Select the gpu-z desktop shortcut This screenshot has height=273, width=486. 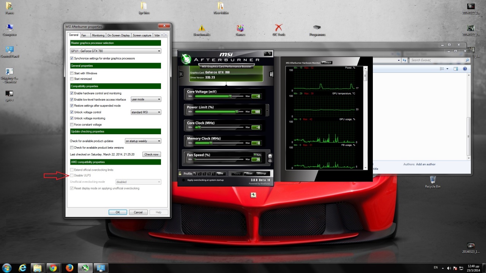9,96
